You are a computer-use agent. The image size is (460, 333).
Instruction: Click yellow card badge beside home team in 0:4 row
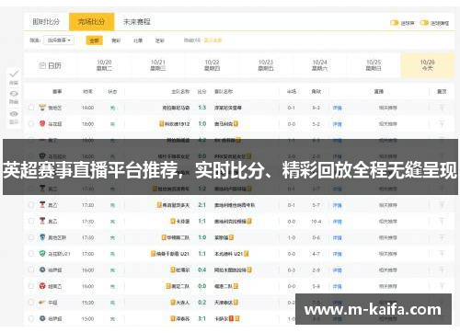click(173, 270)
